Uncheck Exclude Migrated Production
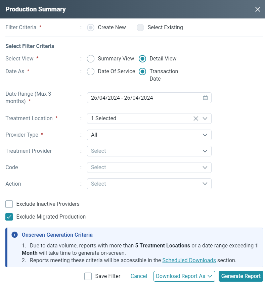The image size is (265, 284). click(9, 217)
